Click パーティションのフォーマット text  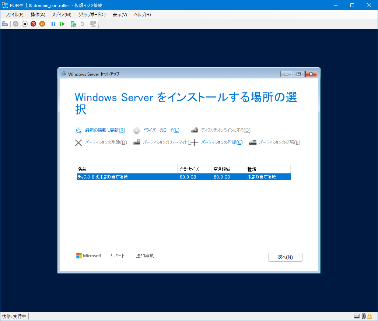point(167,142)
